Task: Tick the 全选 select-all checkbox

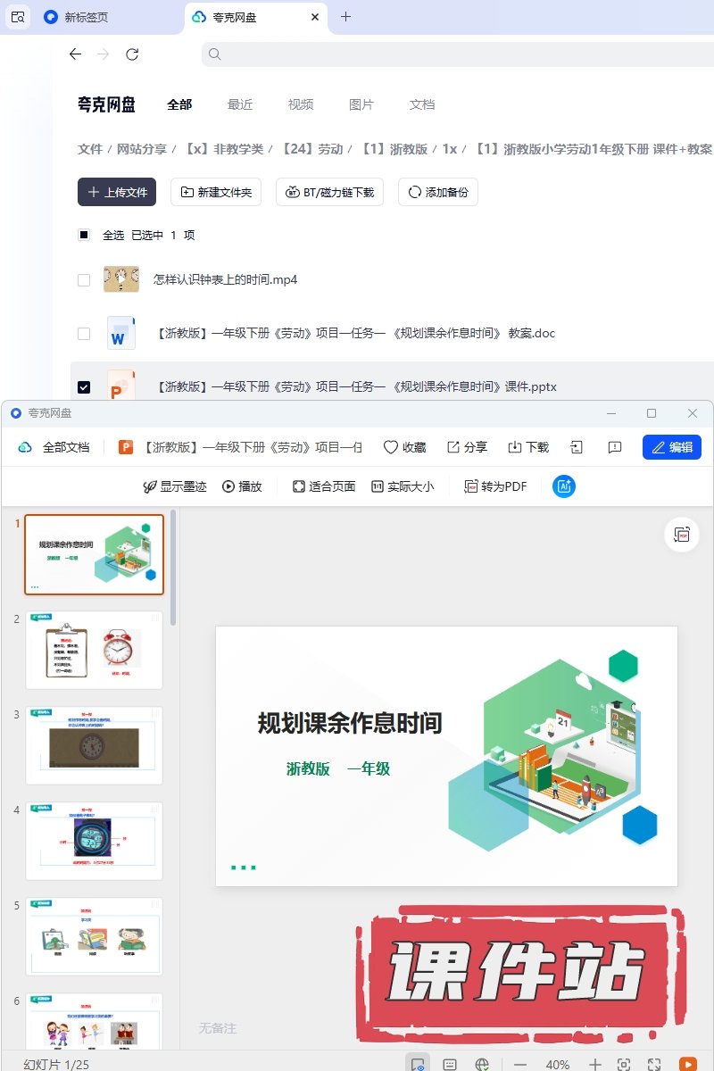Action: (84, 235)
